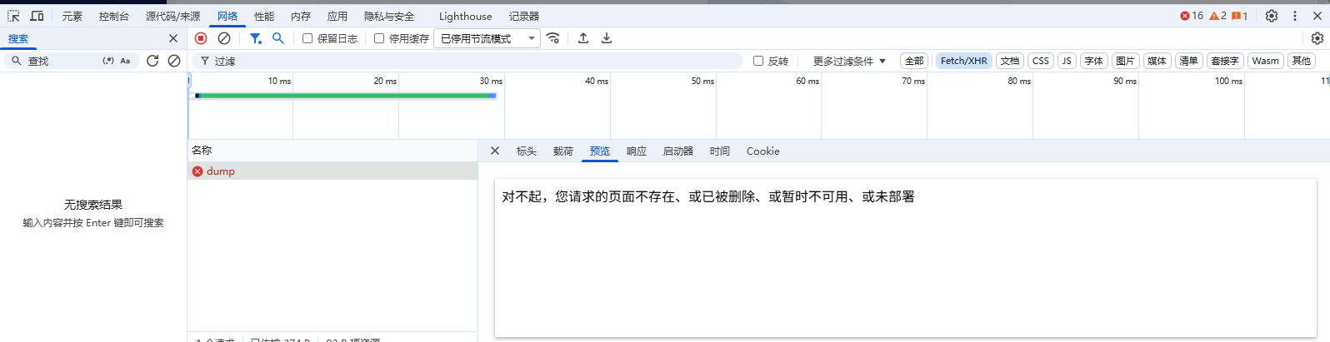Expand the 更多过滤条件 dropdown
The height and width of the screenshot is (342, 1330).
click(848, 61)
